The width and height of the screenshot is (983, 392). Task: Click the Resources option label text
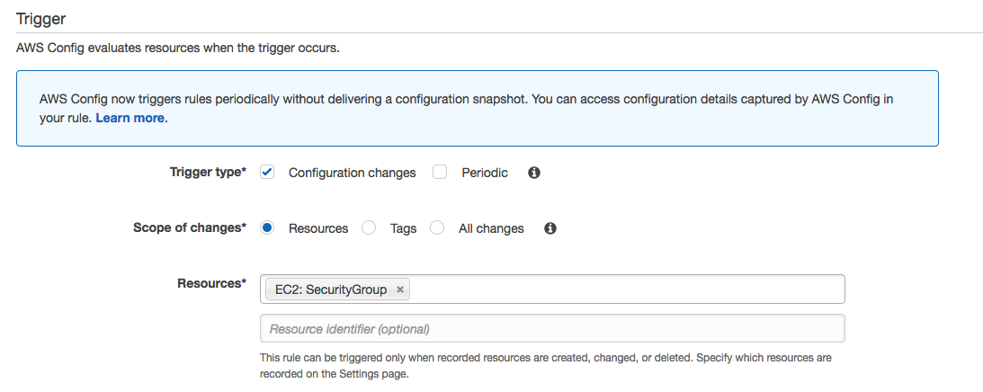[318, 228]
